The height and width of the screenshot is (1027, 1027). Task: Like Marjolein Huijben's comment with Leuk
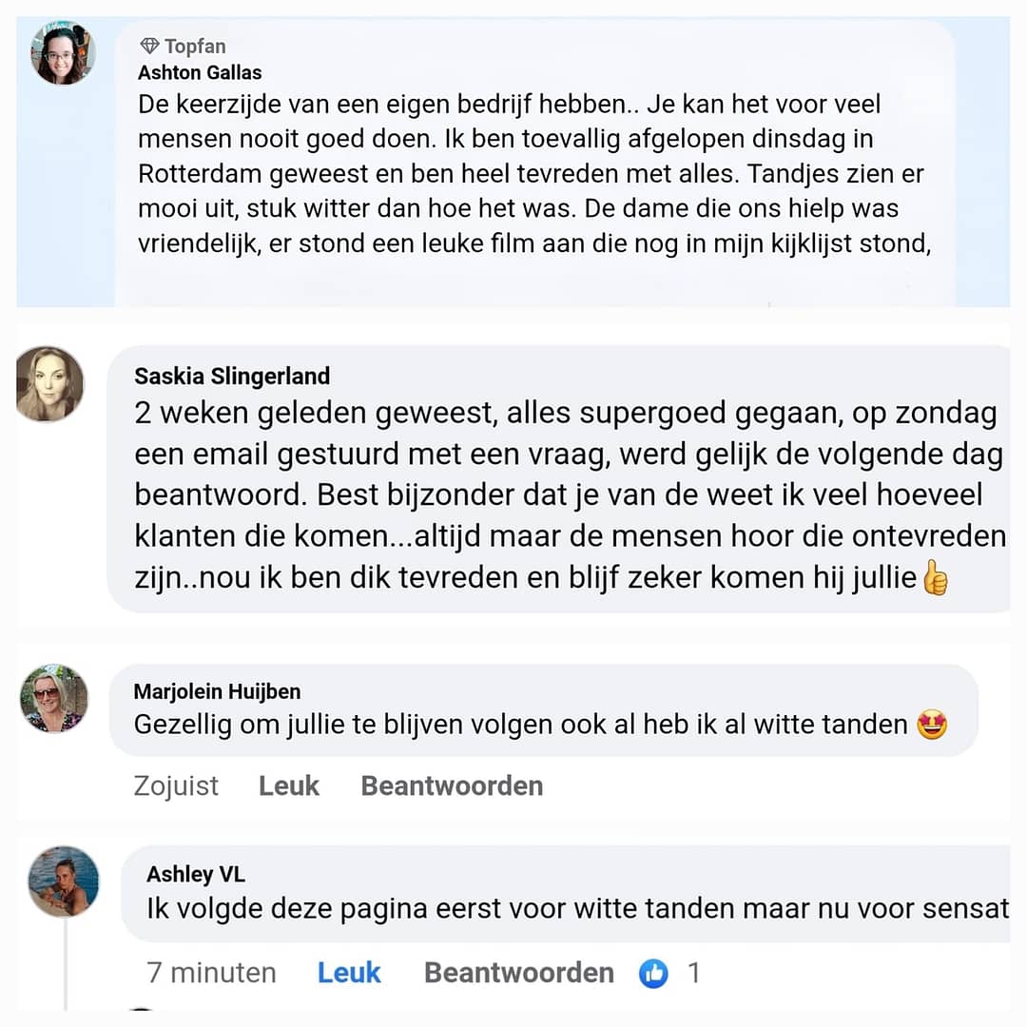pyautogui.click(x=289, y=785)
